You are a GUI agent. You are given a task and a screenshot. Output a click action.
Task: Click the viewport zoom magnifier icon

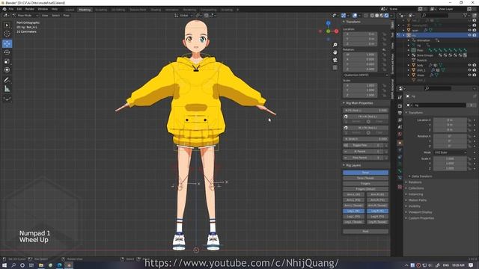(x=335, y=45)
